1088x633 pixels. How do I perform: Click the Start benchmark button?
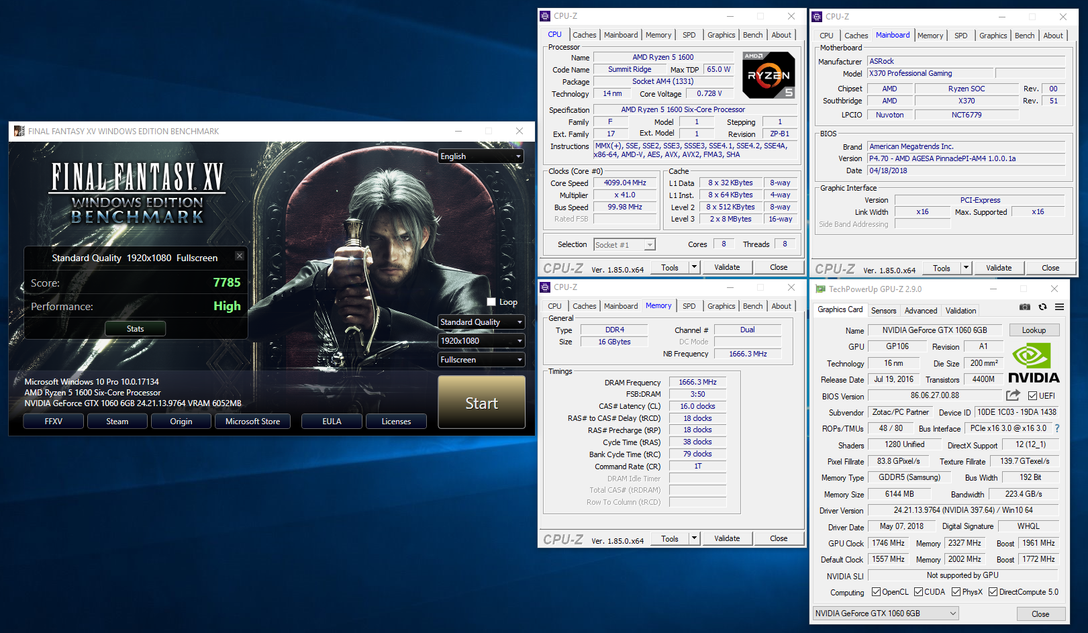[x=481, y=402]
